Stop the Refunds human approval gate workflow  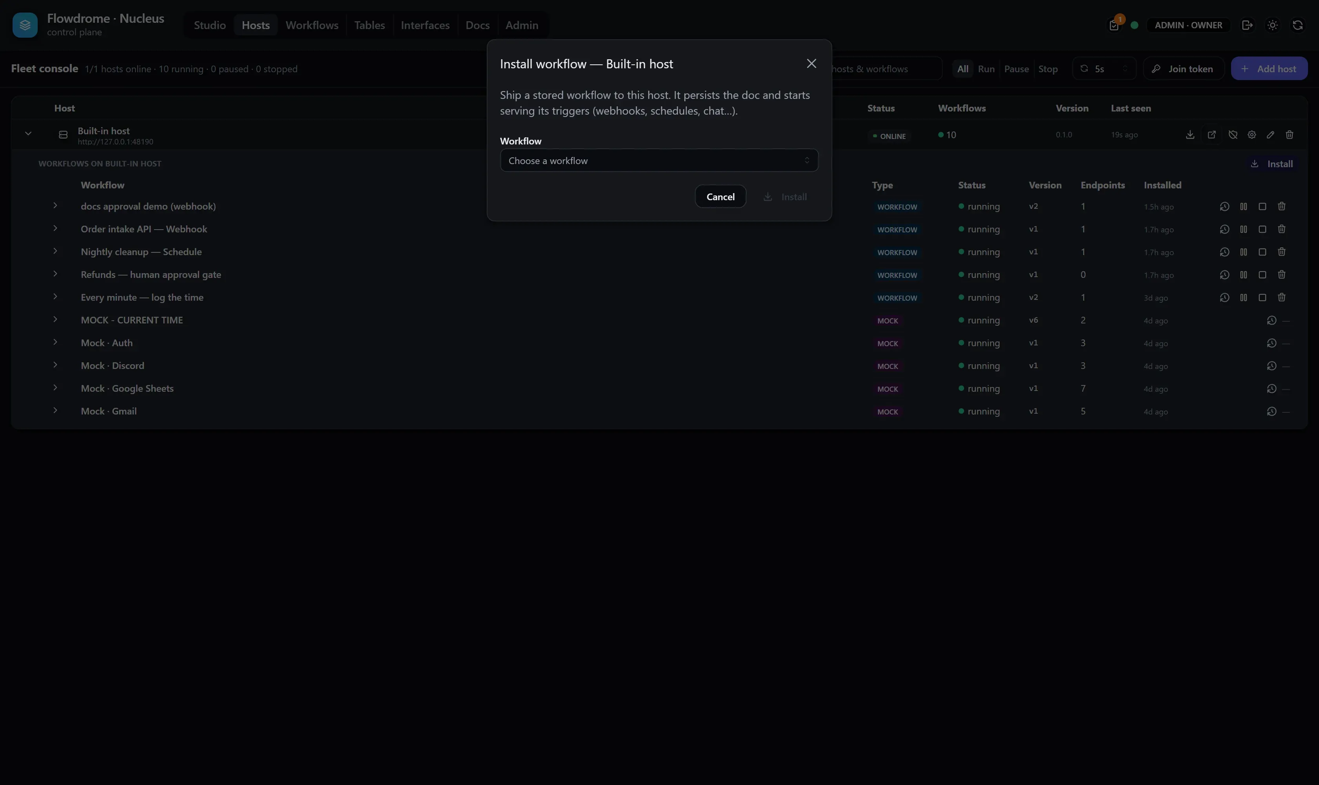(1262, 274)
